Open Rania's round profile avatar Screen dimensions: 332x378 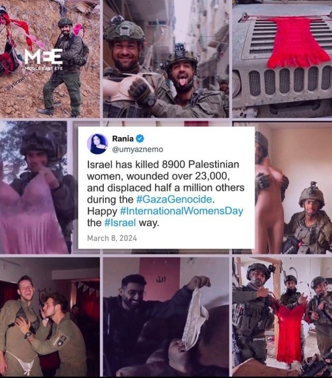[97, 144]
